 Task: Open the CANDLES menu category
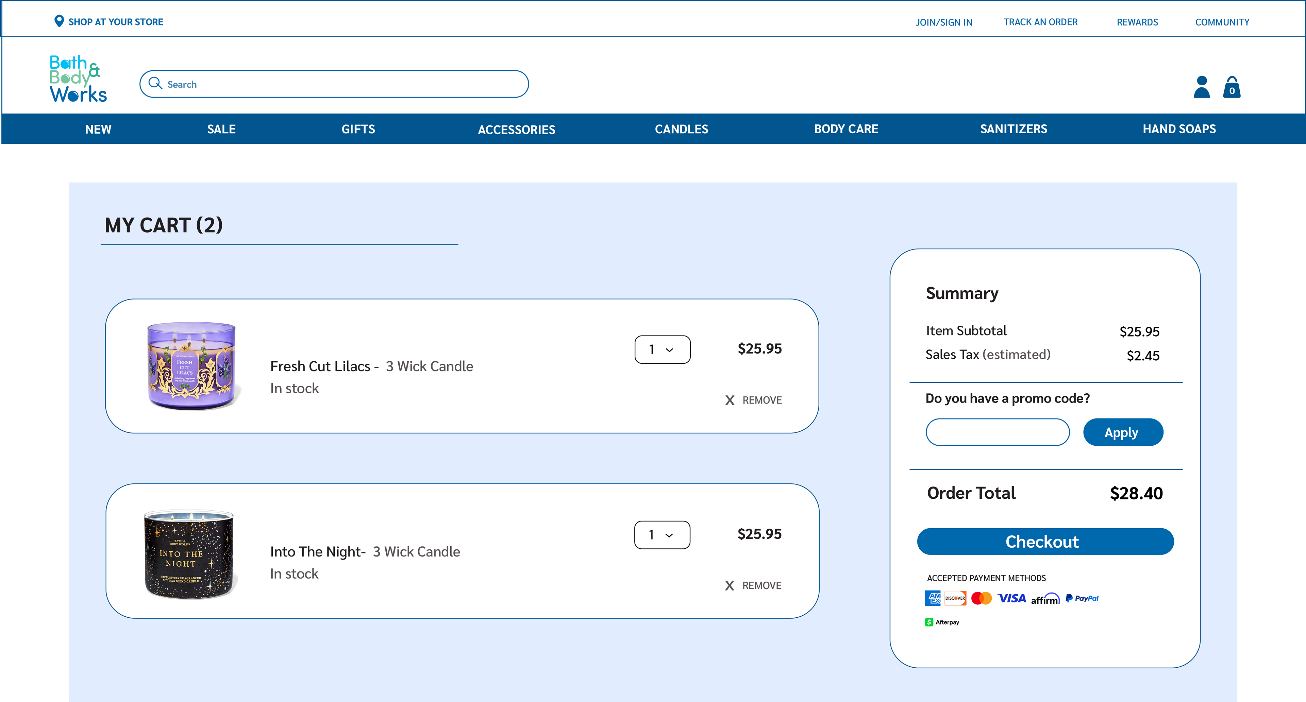coord(681,129)
